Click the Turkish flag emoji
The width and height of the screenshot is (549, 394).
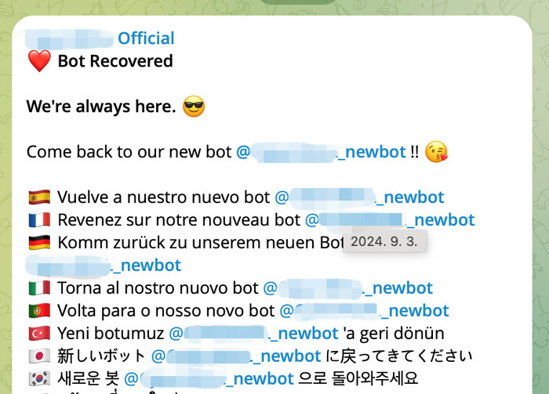pos(39,334)
